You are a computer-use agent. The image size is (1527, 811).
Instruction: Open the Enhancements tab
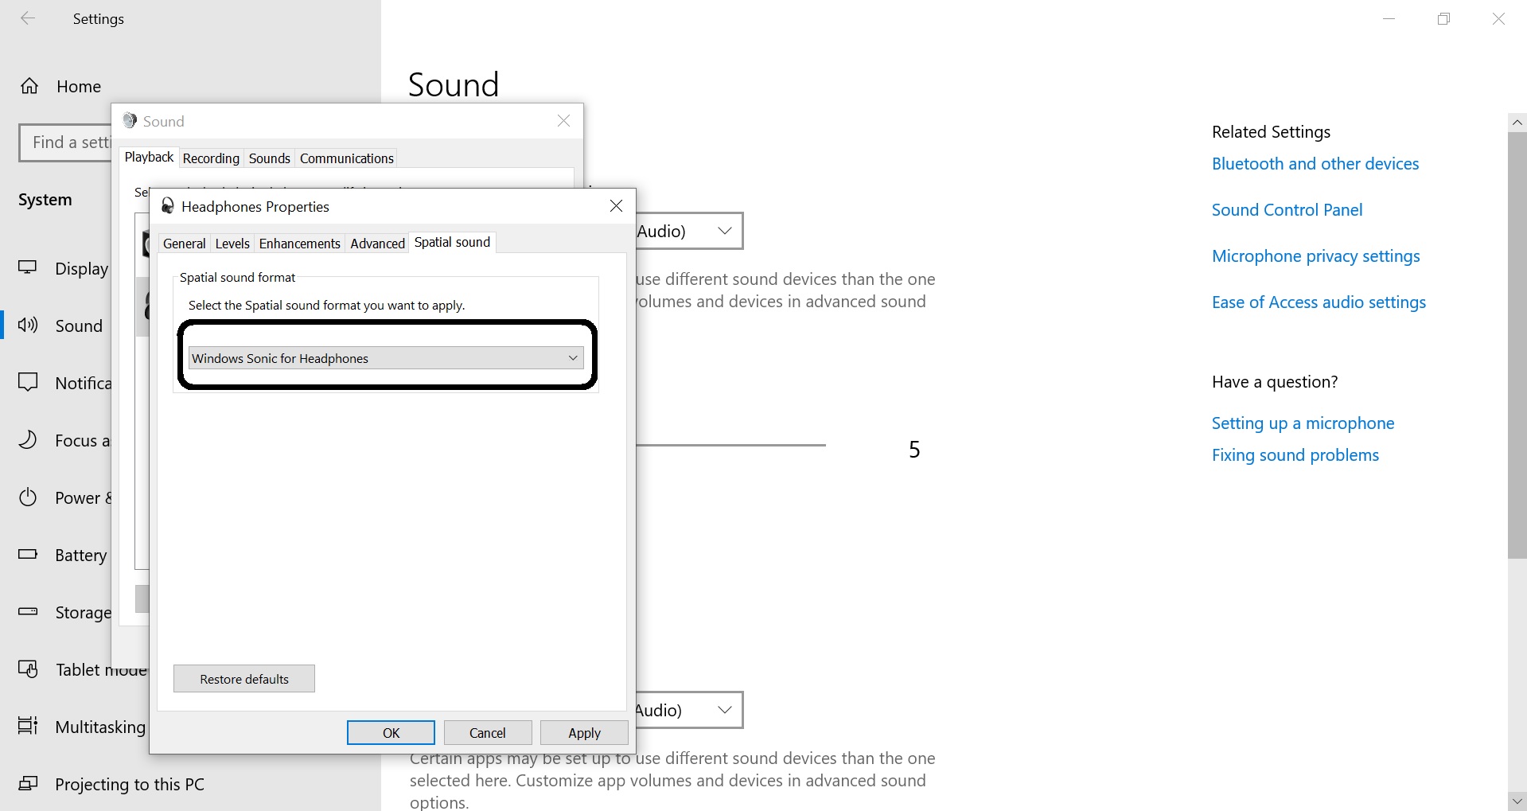[x=299, y=244]
